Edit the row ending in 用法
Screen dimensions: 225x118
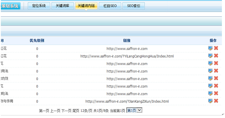point(210,71)
